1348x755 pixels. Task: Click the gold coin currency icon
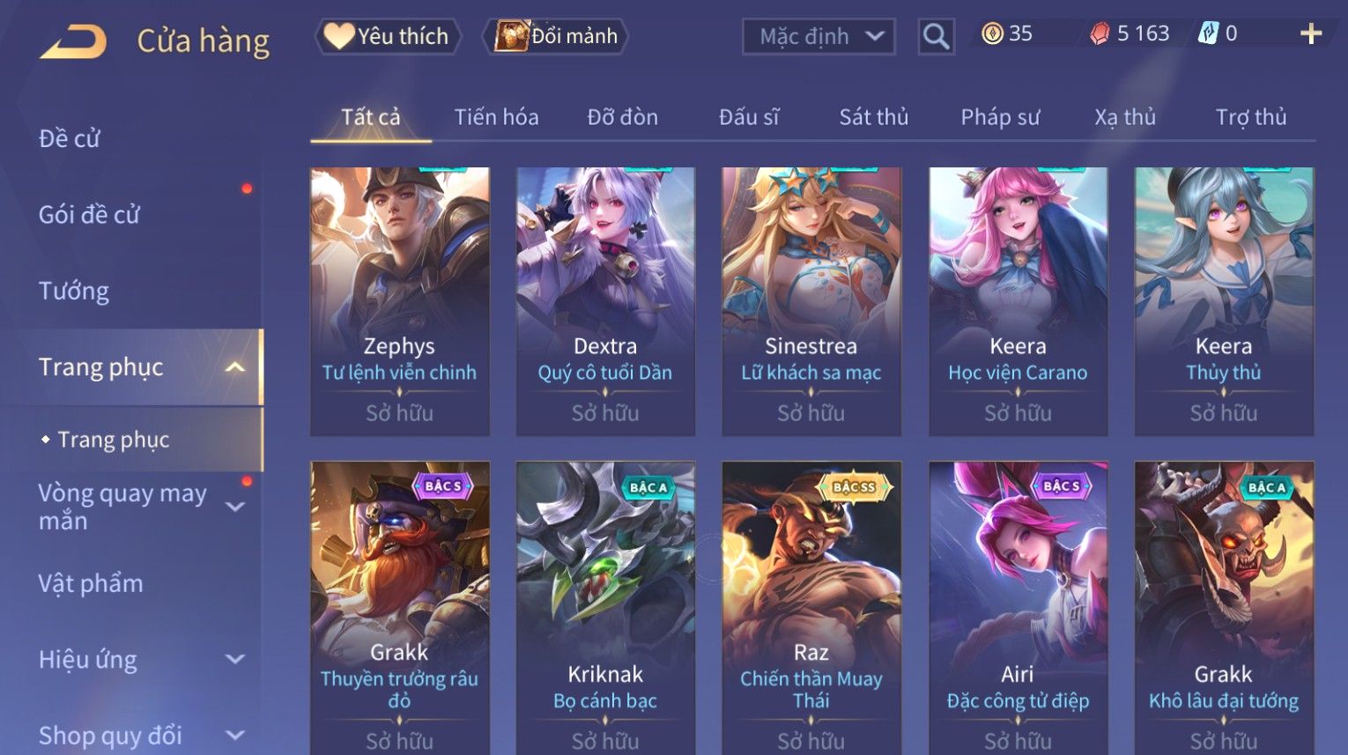(x=992, y=34)
